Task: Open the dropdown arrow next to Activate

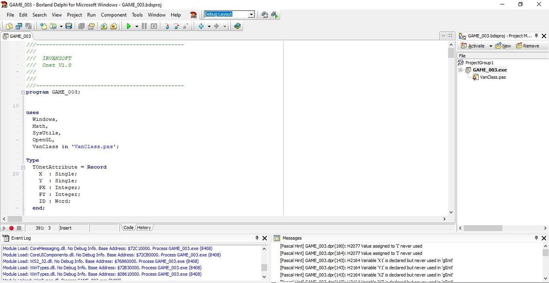Action: (491, 46)
